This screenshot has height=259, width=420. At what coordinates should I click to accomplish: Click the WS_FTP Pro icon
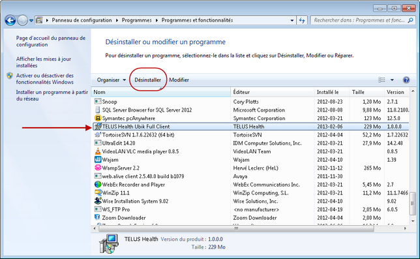pyautogui.click(x=98, y=209)
